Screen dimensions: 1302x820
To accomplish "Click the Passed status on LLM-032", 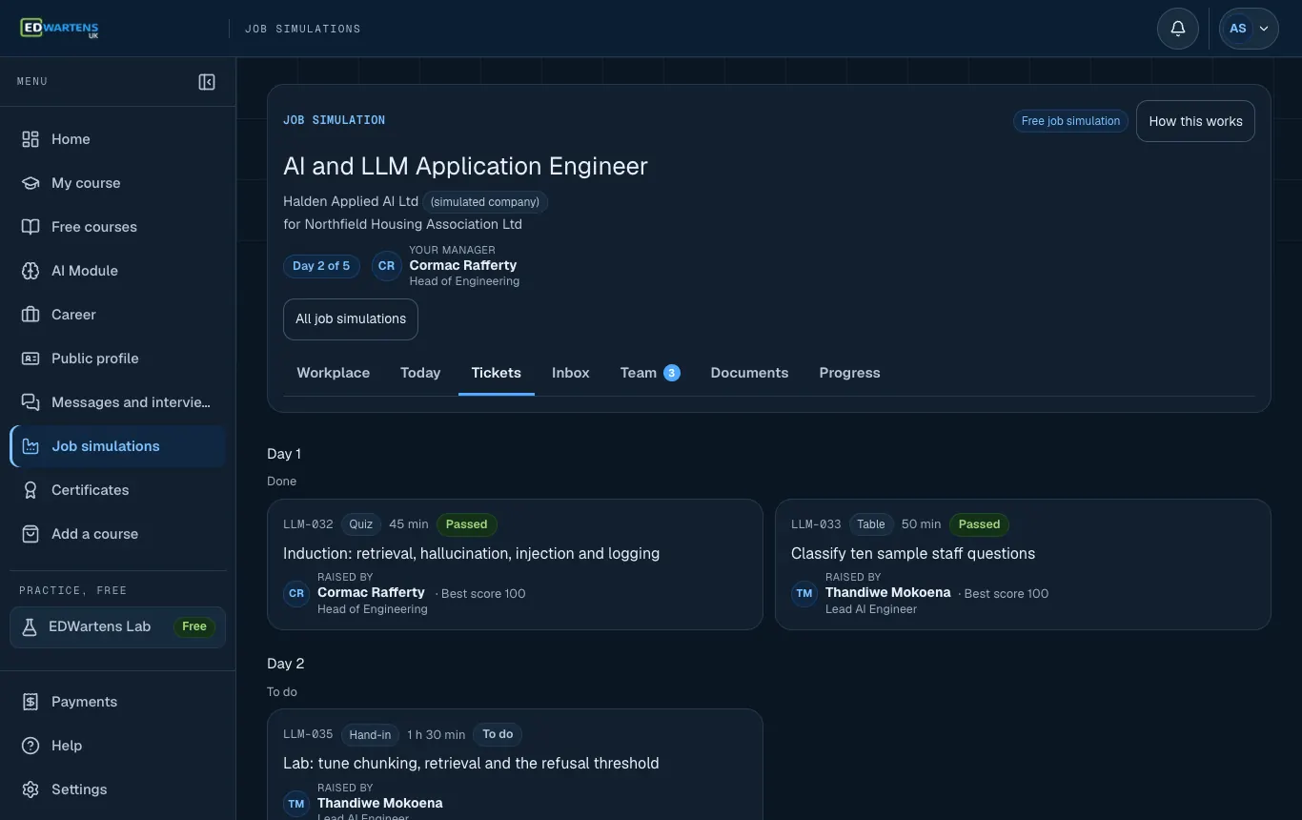I will point(467,523).
